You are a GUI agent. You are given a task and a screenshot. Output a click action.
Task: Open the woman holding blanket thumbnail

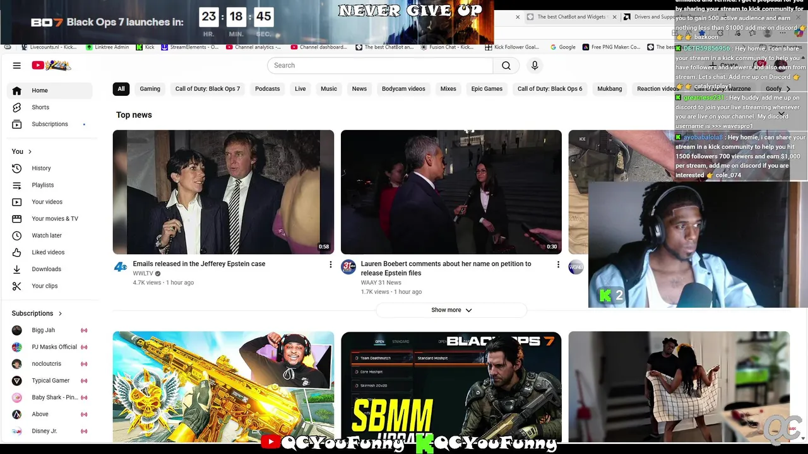[679, 387]
